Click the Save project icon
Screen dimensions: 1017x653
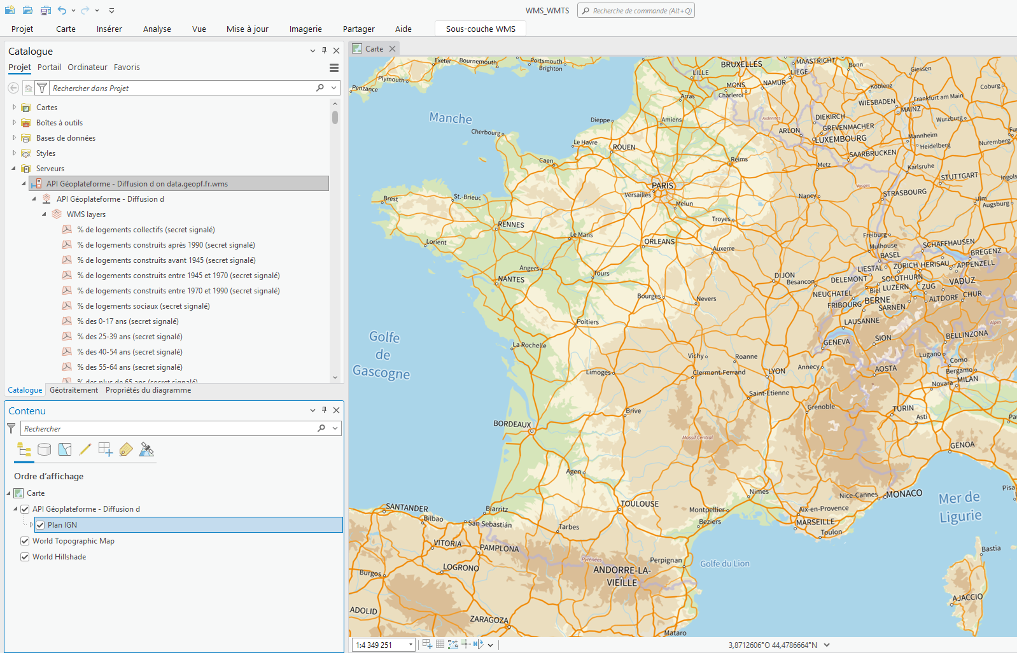coord(46,10)
